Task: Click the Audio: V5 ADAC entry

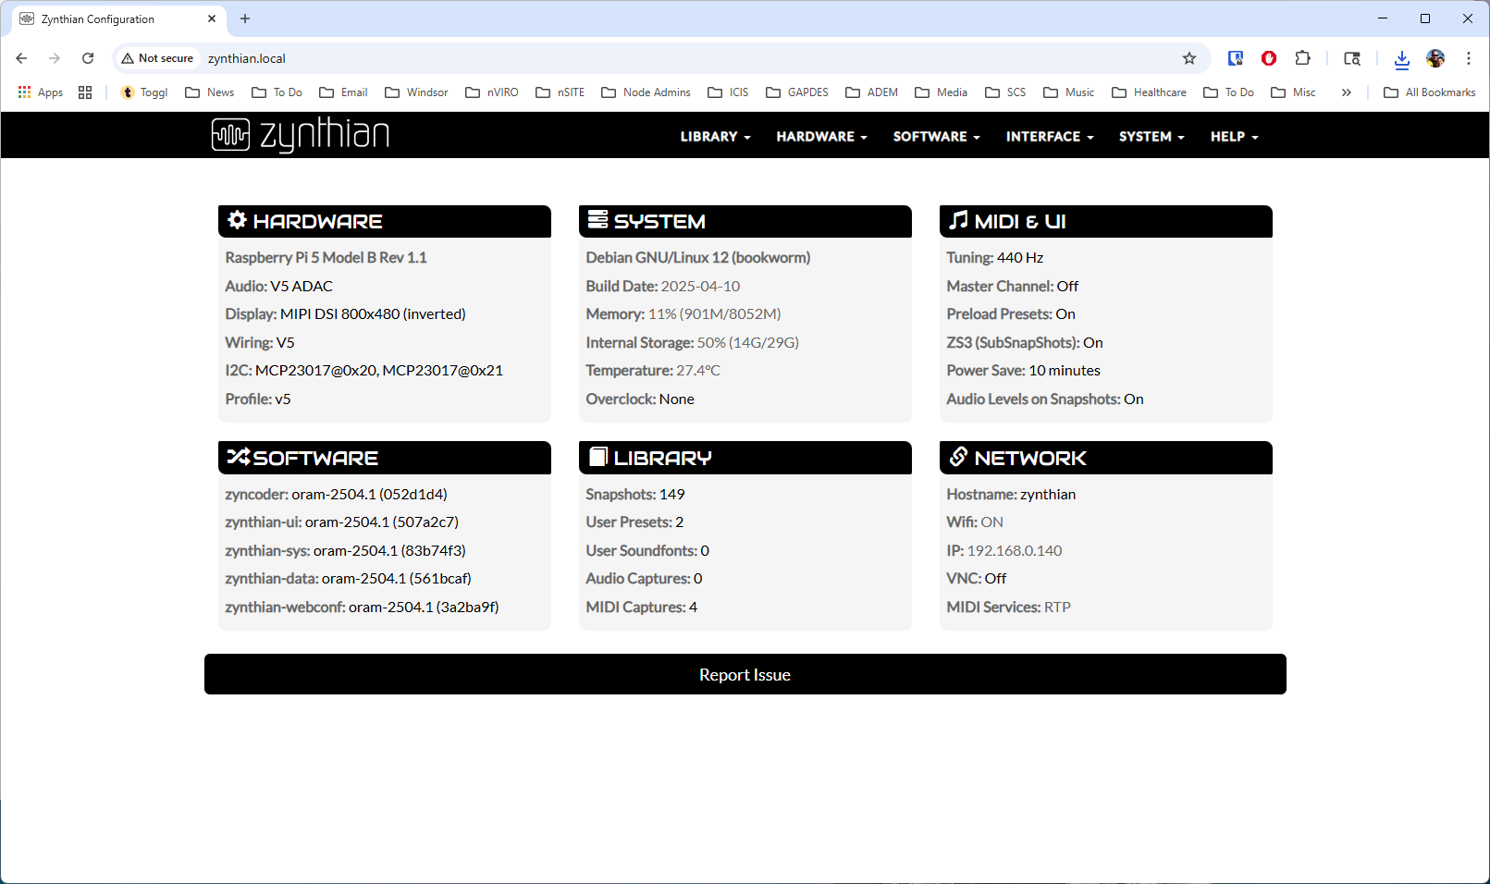Action: click(x=278, y=286)
